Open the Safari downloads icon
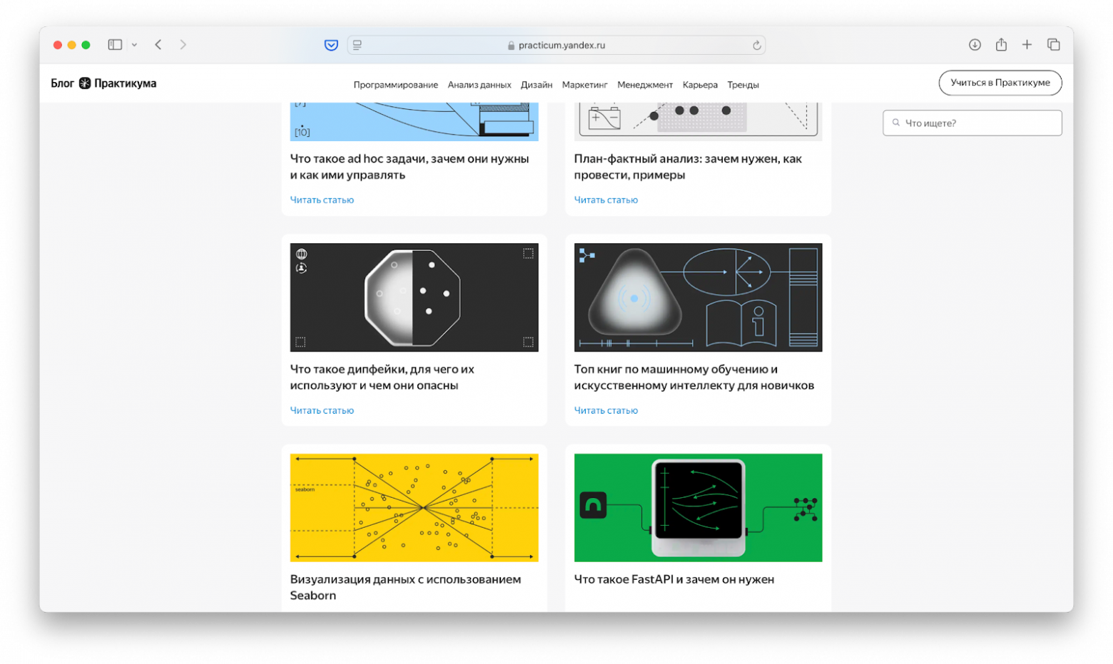1113x664 pixels. click(975, 45)
